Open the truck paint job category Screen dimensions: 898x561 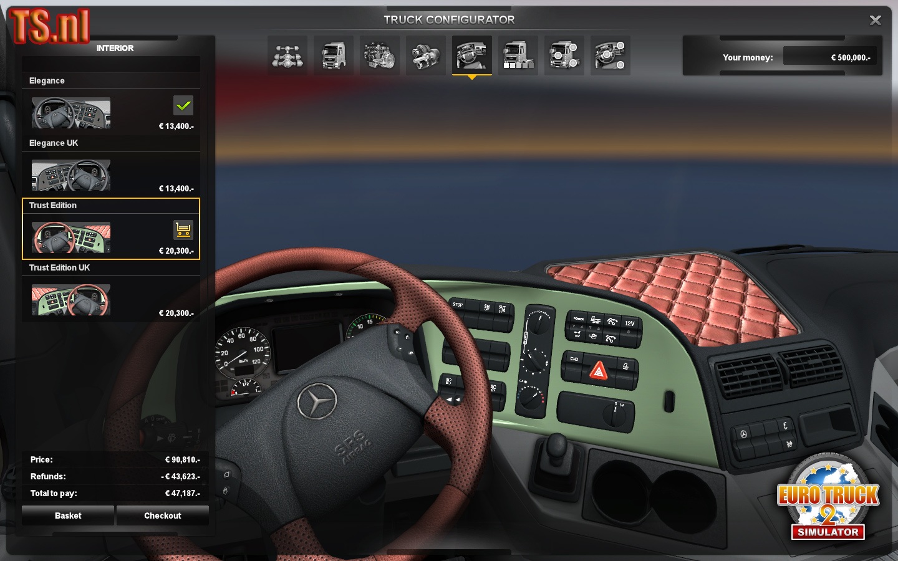click(518, 55)
